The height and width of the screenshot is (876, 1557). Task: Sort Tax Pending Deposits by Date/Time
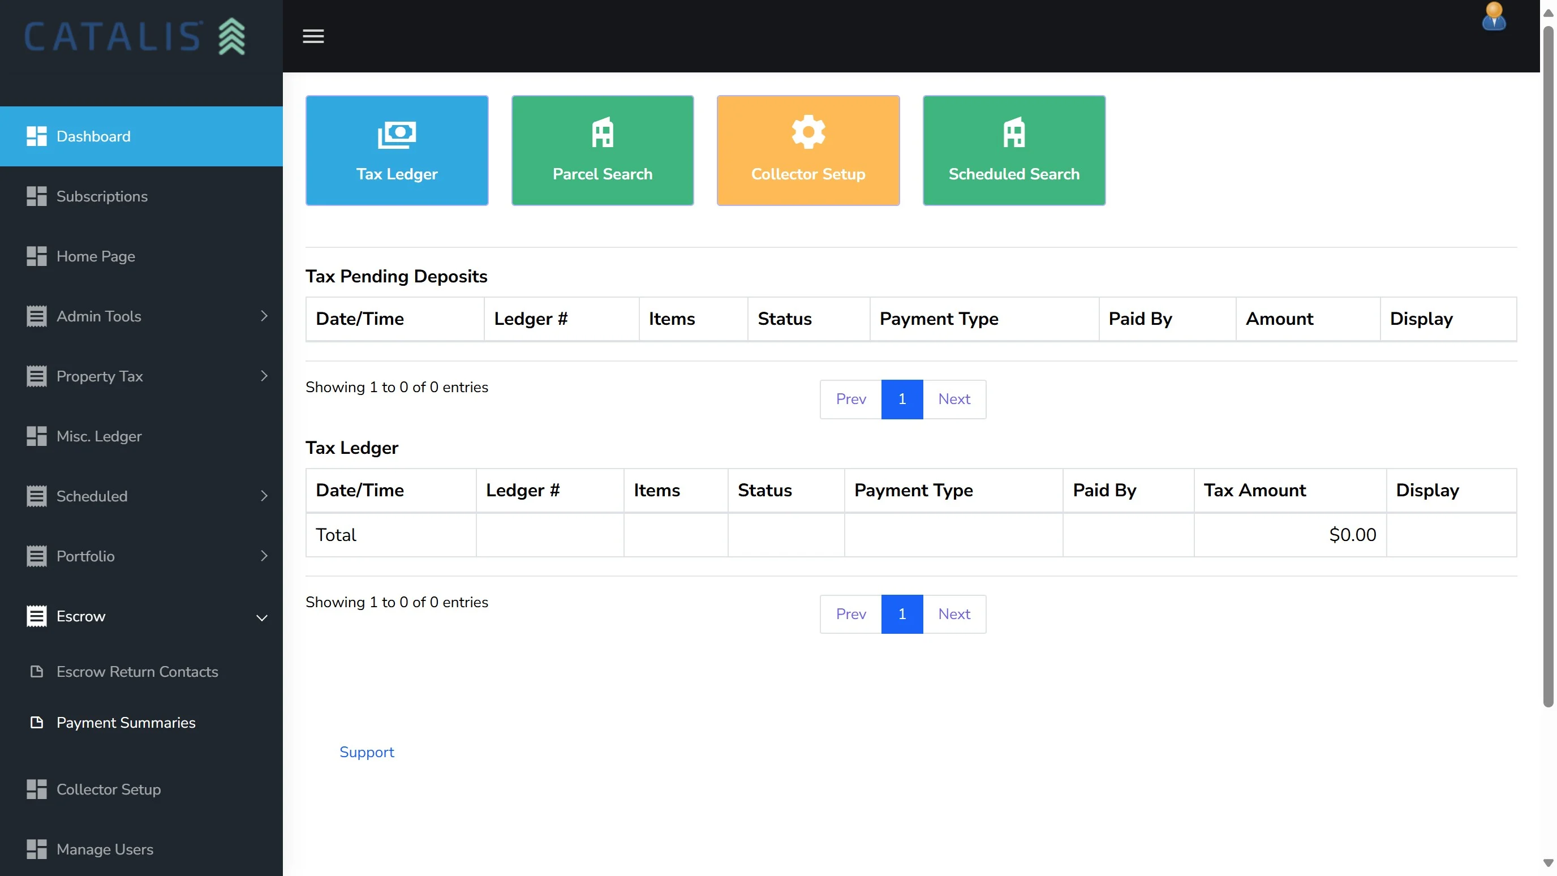[x=395, y=319]
